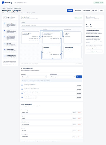Inspect the Projector device
106x145 pixels.
[x=75, y=119]
